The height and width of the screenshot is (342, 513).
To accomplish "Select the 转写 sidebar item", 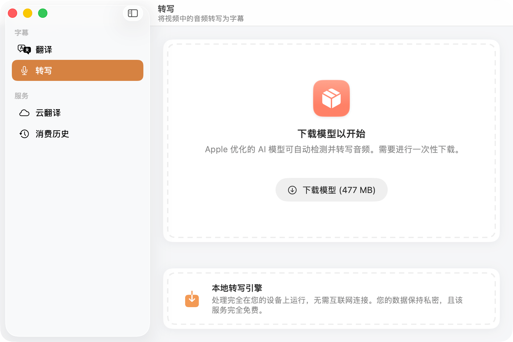I will click(78, 70).
